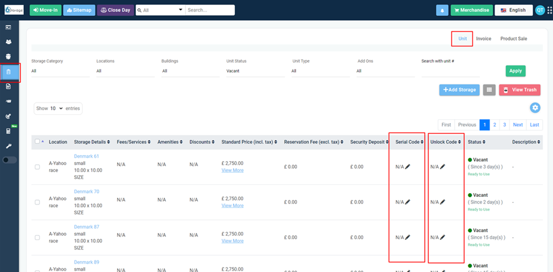Viewport: 553px width, 272px height.
Task: Open table column settings gear icon
Action: (x=535, y=108)
